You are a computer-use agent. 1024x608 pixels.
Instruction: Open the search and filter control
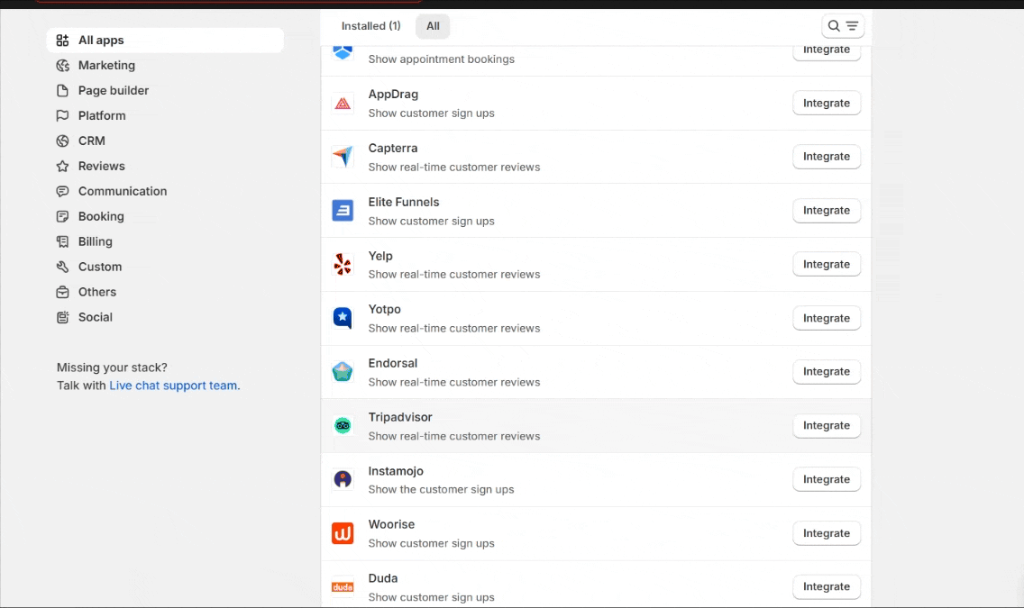tap(843, 26)
